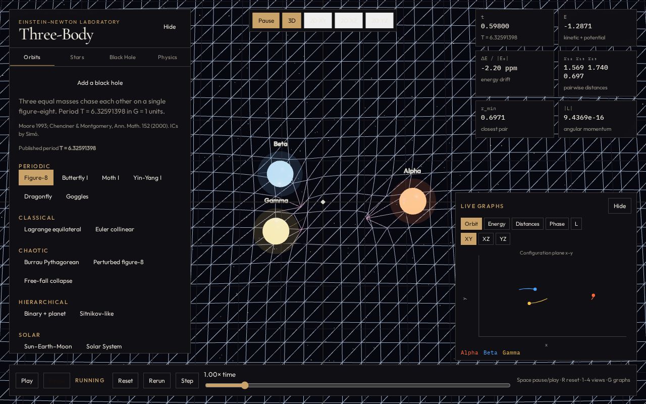Hide the Live Graphs panel
Viewport: 646px width, 404px height.
pyautogui.click(x=620, y=206)
